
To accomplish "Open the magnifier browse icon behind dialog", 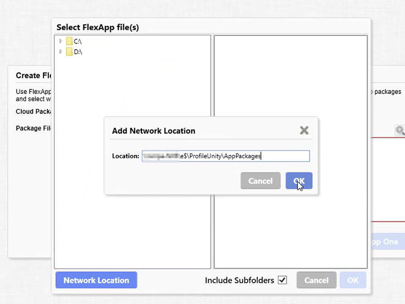I will point(400,131).
